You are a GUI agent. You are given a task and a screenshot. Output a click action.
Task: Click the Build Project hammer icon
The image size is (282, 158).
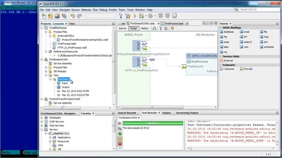click(121, 16)
